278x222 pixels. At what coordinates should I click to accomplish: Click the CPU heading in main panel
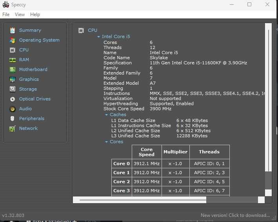click(93, 30)
